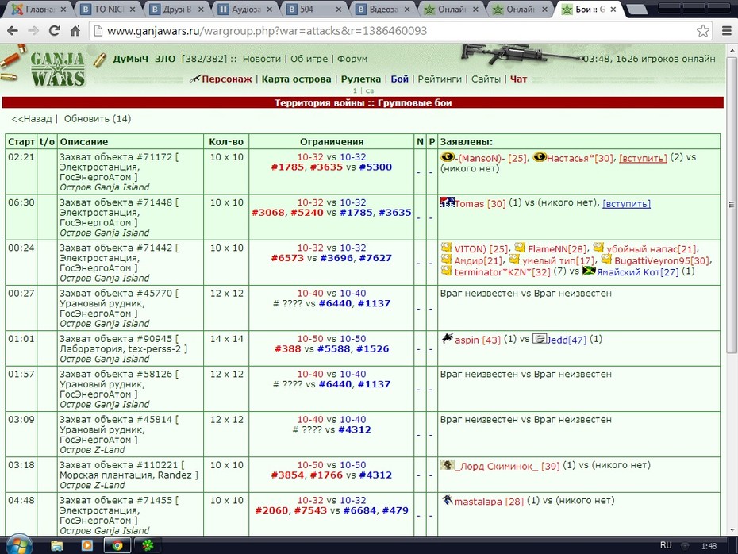This screenshot has width=738, height=554.
Task: Open the Windows Start button
Action: [x=19, y=545]
